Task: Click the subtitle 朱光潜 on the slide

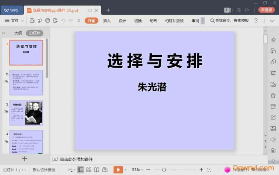Action: [x=152, y=87]
